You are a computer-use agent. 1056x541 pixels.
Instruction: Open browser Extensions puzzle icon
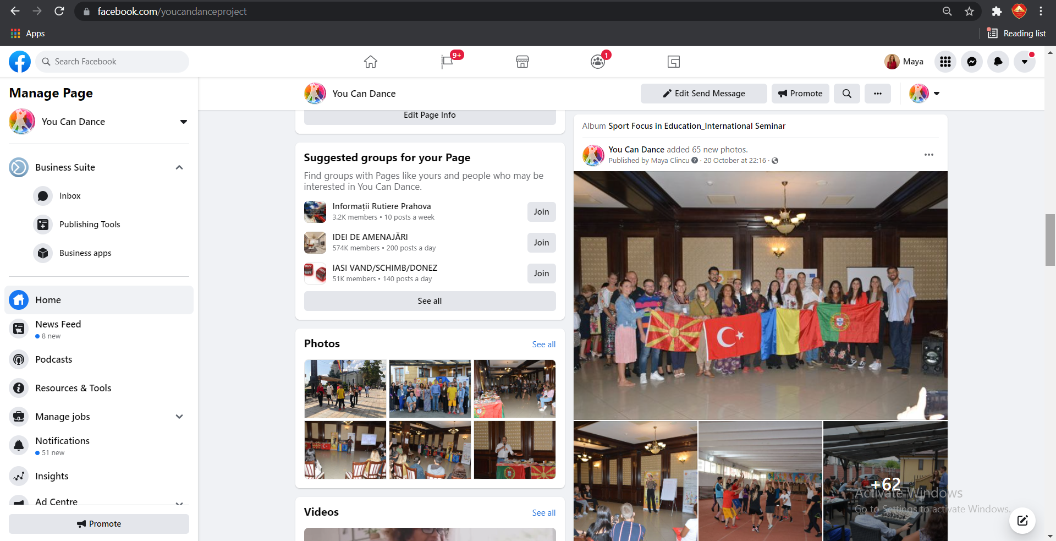point(997,11)
